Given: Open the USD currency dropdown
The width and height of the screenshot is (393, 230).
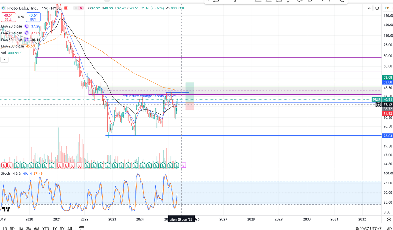Looking at the screenshot, I should (x=387, y=8).
